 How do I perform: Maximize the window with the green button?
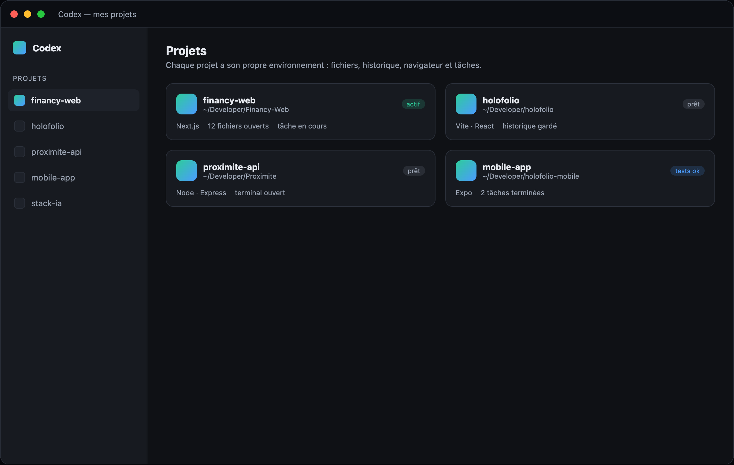(41, 14)
